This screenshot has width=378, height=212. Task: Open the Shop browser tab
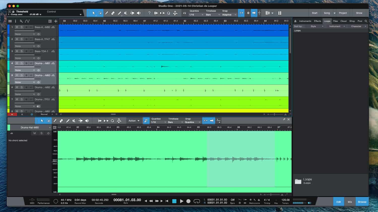[352, 21]
